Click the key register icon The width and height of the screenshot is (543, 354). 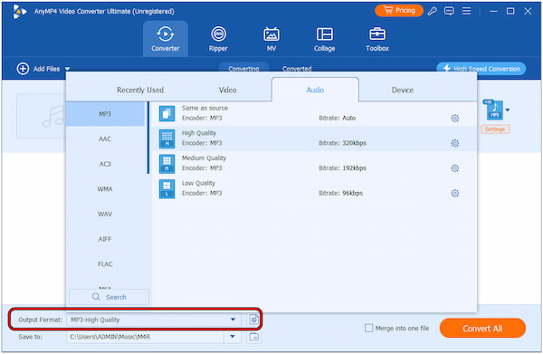click(432, 11)
